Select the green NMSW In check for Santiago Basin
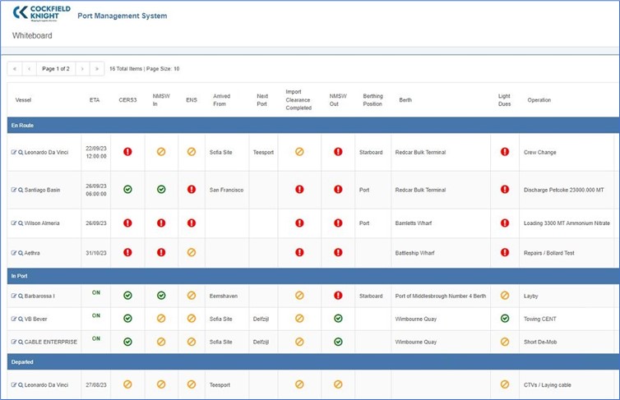The image size is (620, 400). (x=161, y=190)
